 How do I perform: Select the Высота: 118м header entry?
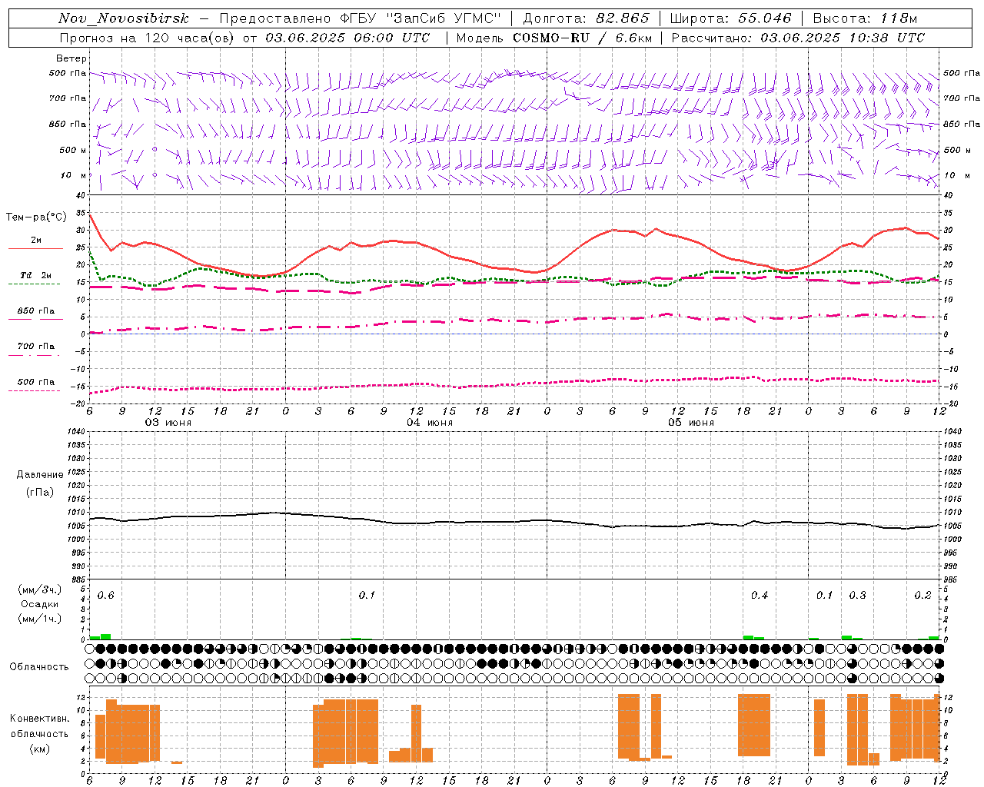[x=865, y=18]
